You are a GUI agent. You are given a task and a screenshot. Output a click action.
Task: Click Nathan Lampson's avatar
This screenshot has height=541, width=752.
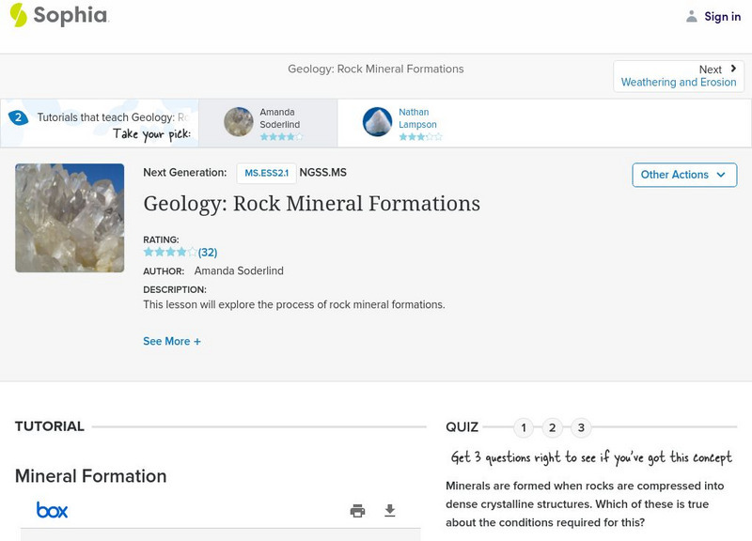(x=377, y=122)
